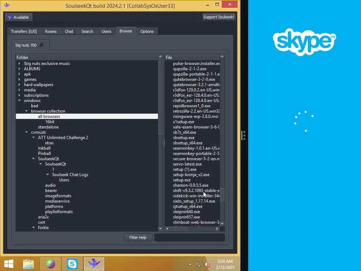Expand the apk folder
Screen dimensions: 361x271
pyautogui.click(x=19, y=74)
